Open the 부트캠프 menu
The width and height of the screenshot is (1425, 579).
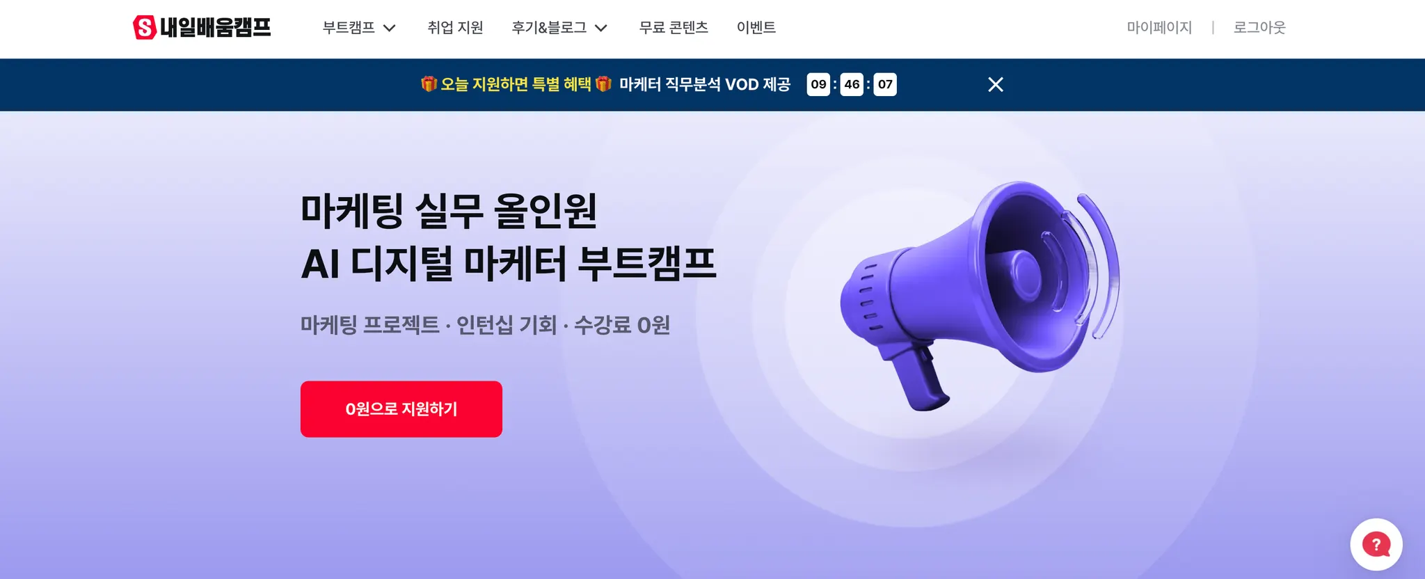pyautogui.click(x=349, y=28)
